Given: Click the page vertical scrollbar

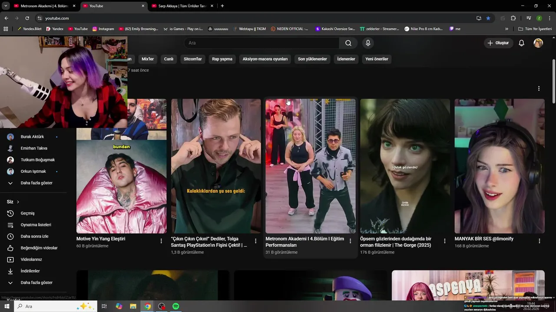Looking at the screenshot, I should 554,81.
